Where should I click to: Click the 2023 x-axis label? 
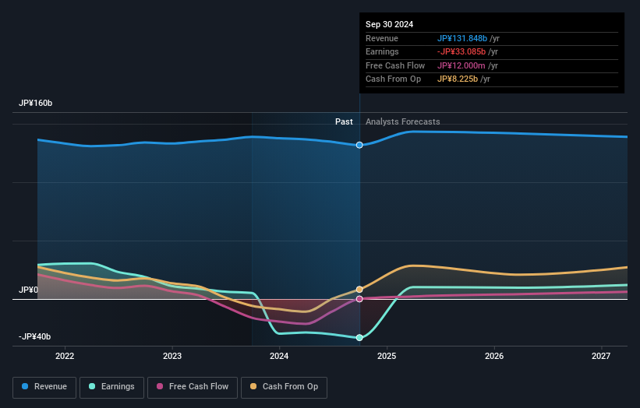pyautogui.click(x=171, y=356)
